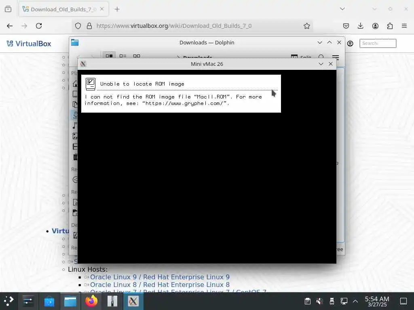Open the Firefox account menu
The width and height of the screenshot is (414, 310).
pyautogui.click(x=375, y=26)
